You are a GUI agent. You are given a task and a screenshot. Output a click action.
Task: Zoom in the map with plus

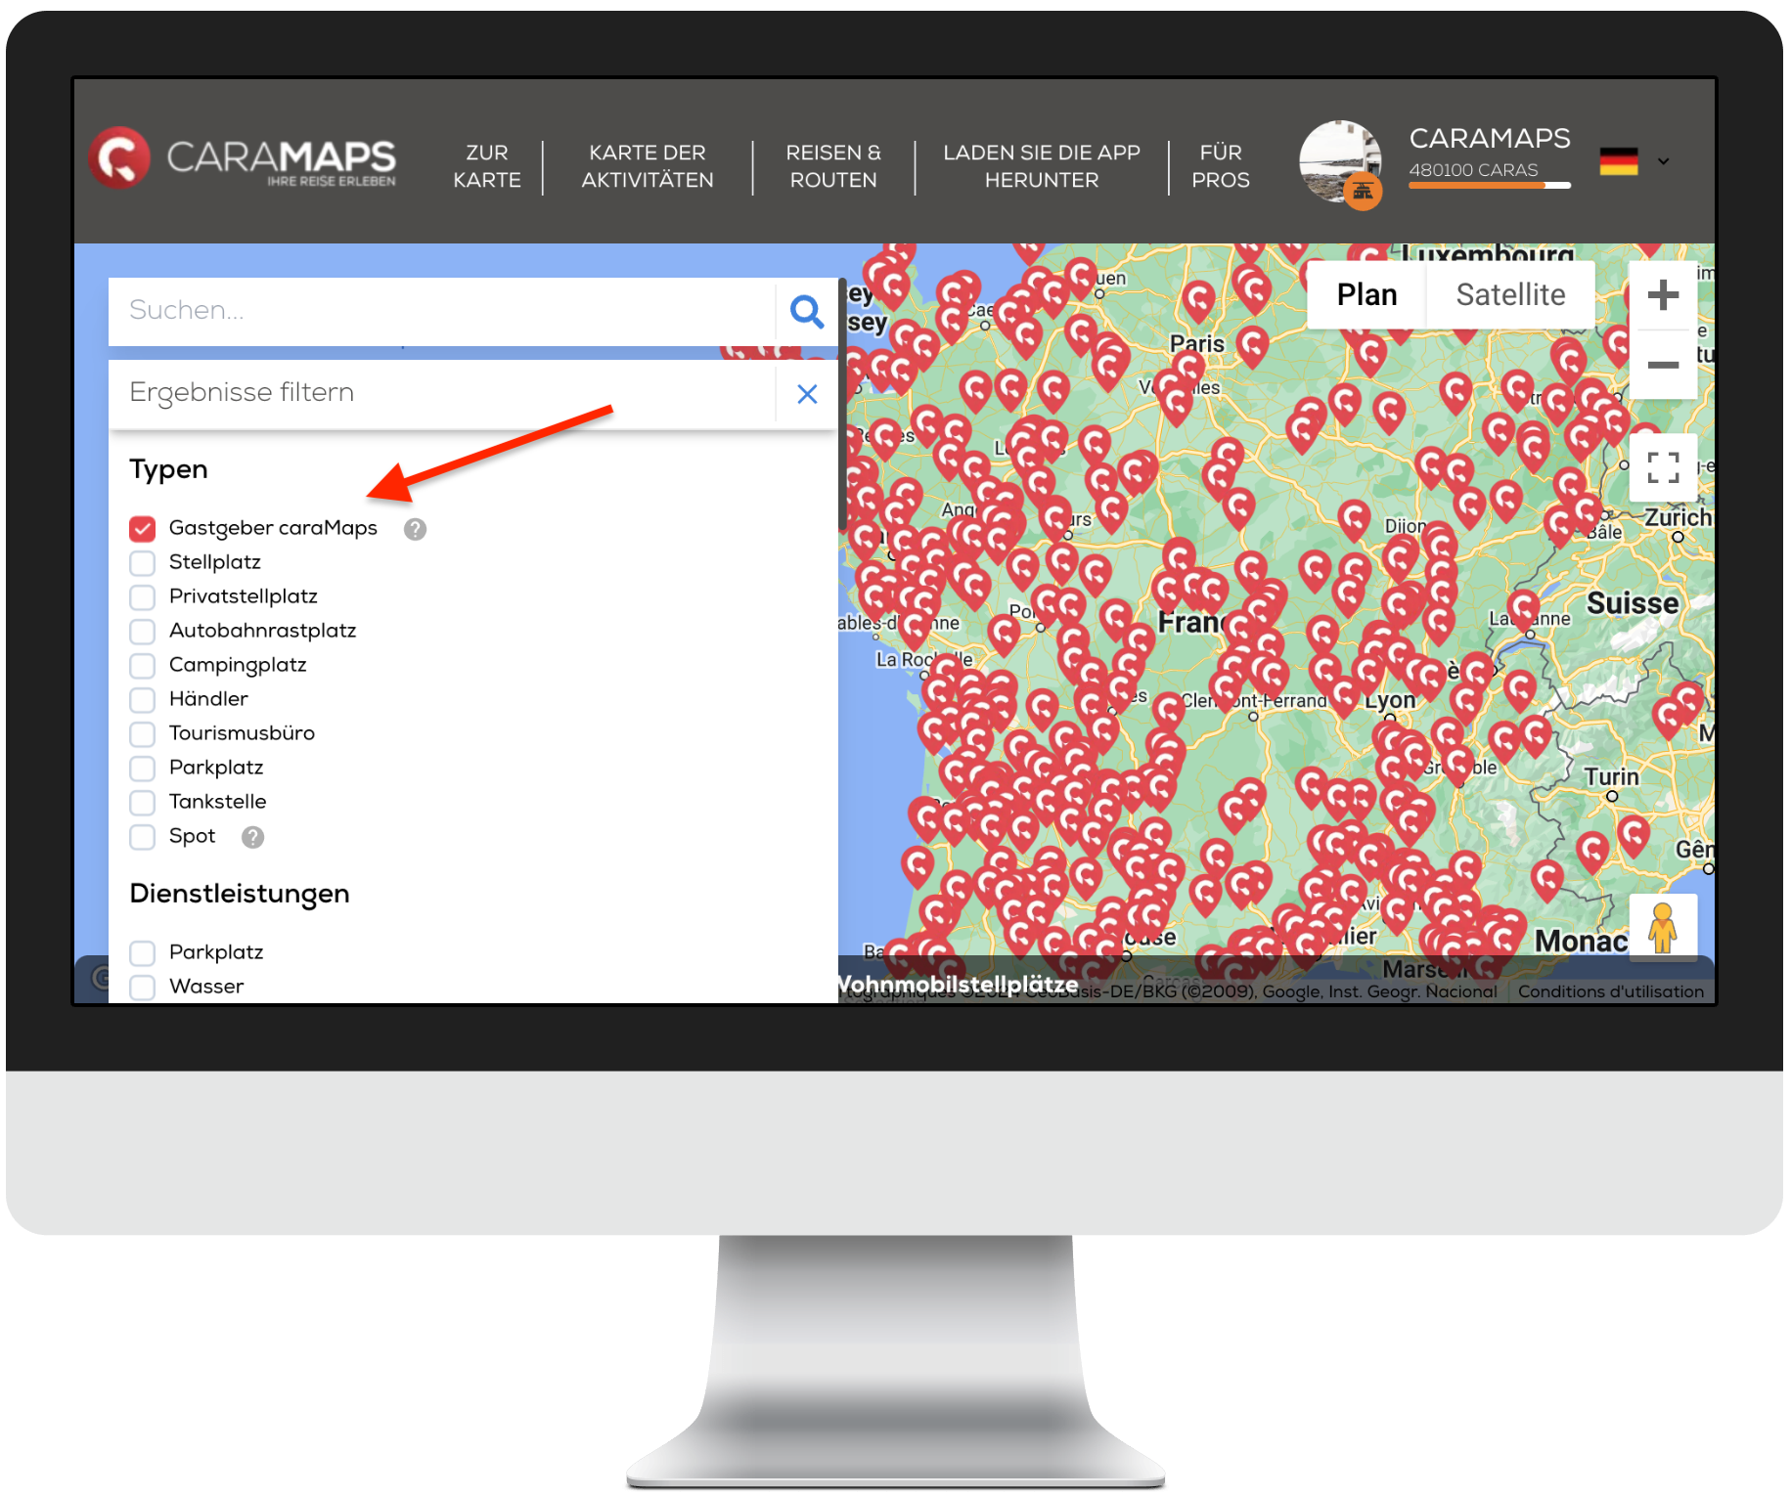1663,295
